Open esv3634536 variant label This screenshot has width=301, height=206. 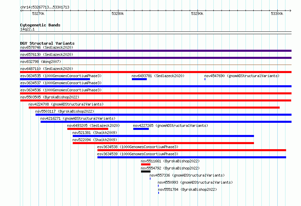tap(61, 90)
